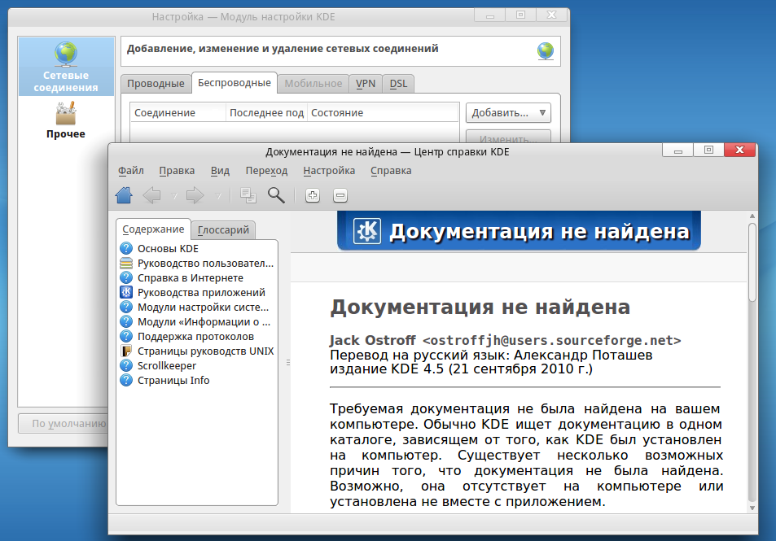Viewport: 776px width, 541px height.
Task: Click the globe icon in the settings header
Action: (x=546, y=50)
